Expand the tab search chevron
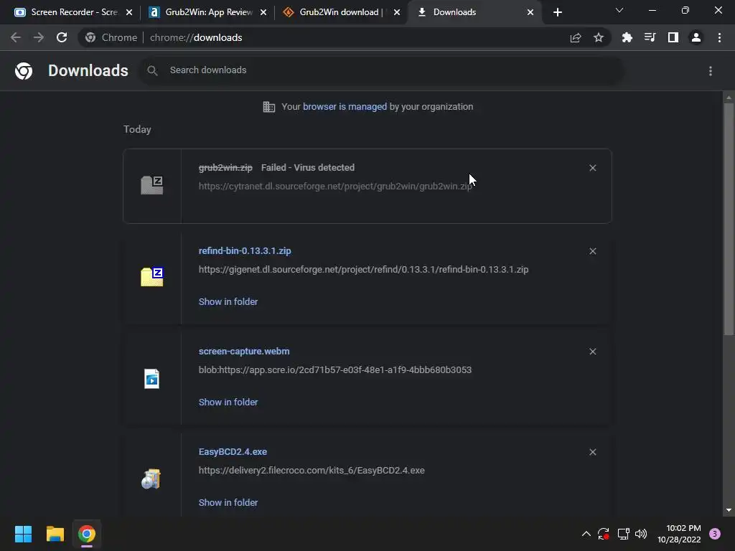735x551 pixels. coord(619,10)
